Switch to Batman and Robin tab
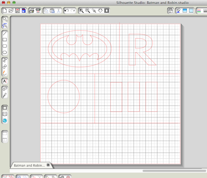The image size is (207, 178). pos(29,166)
